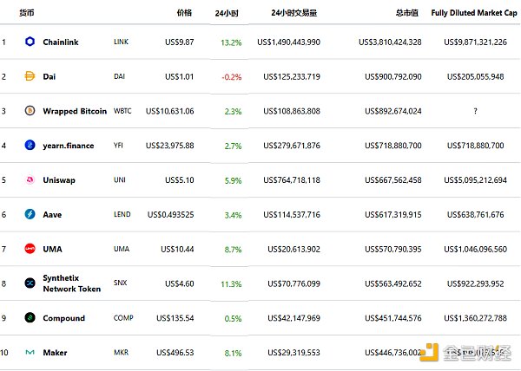Click the Maker logo icon
Screen dimensions: 521x371
point(30,353)
